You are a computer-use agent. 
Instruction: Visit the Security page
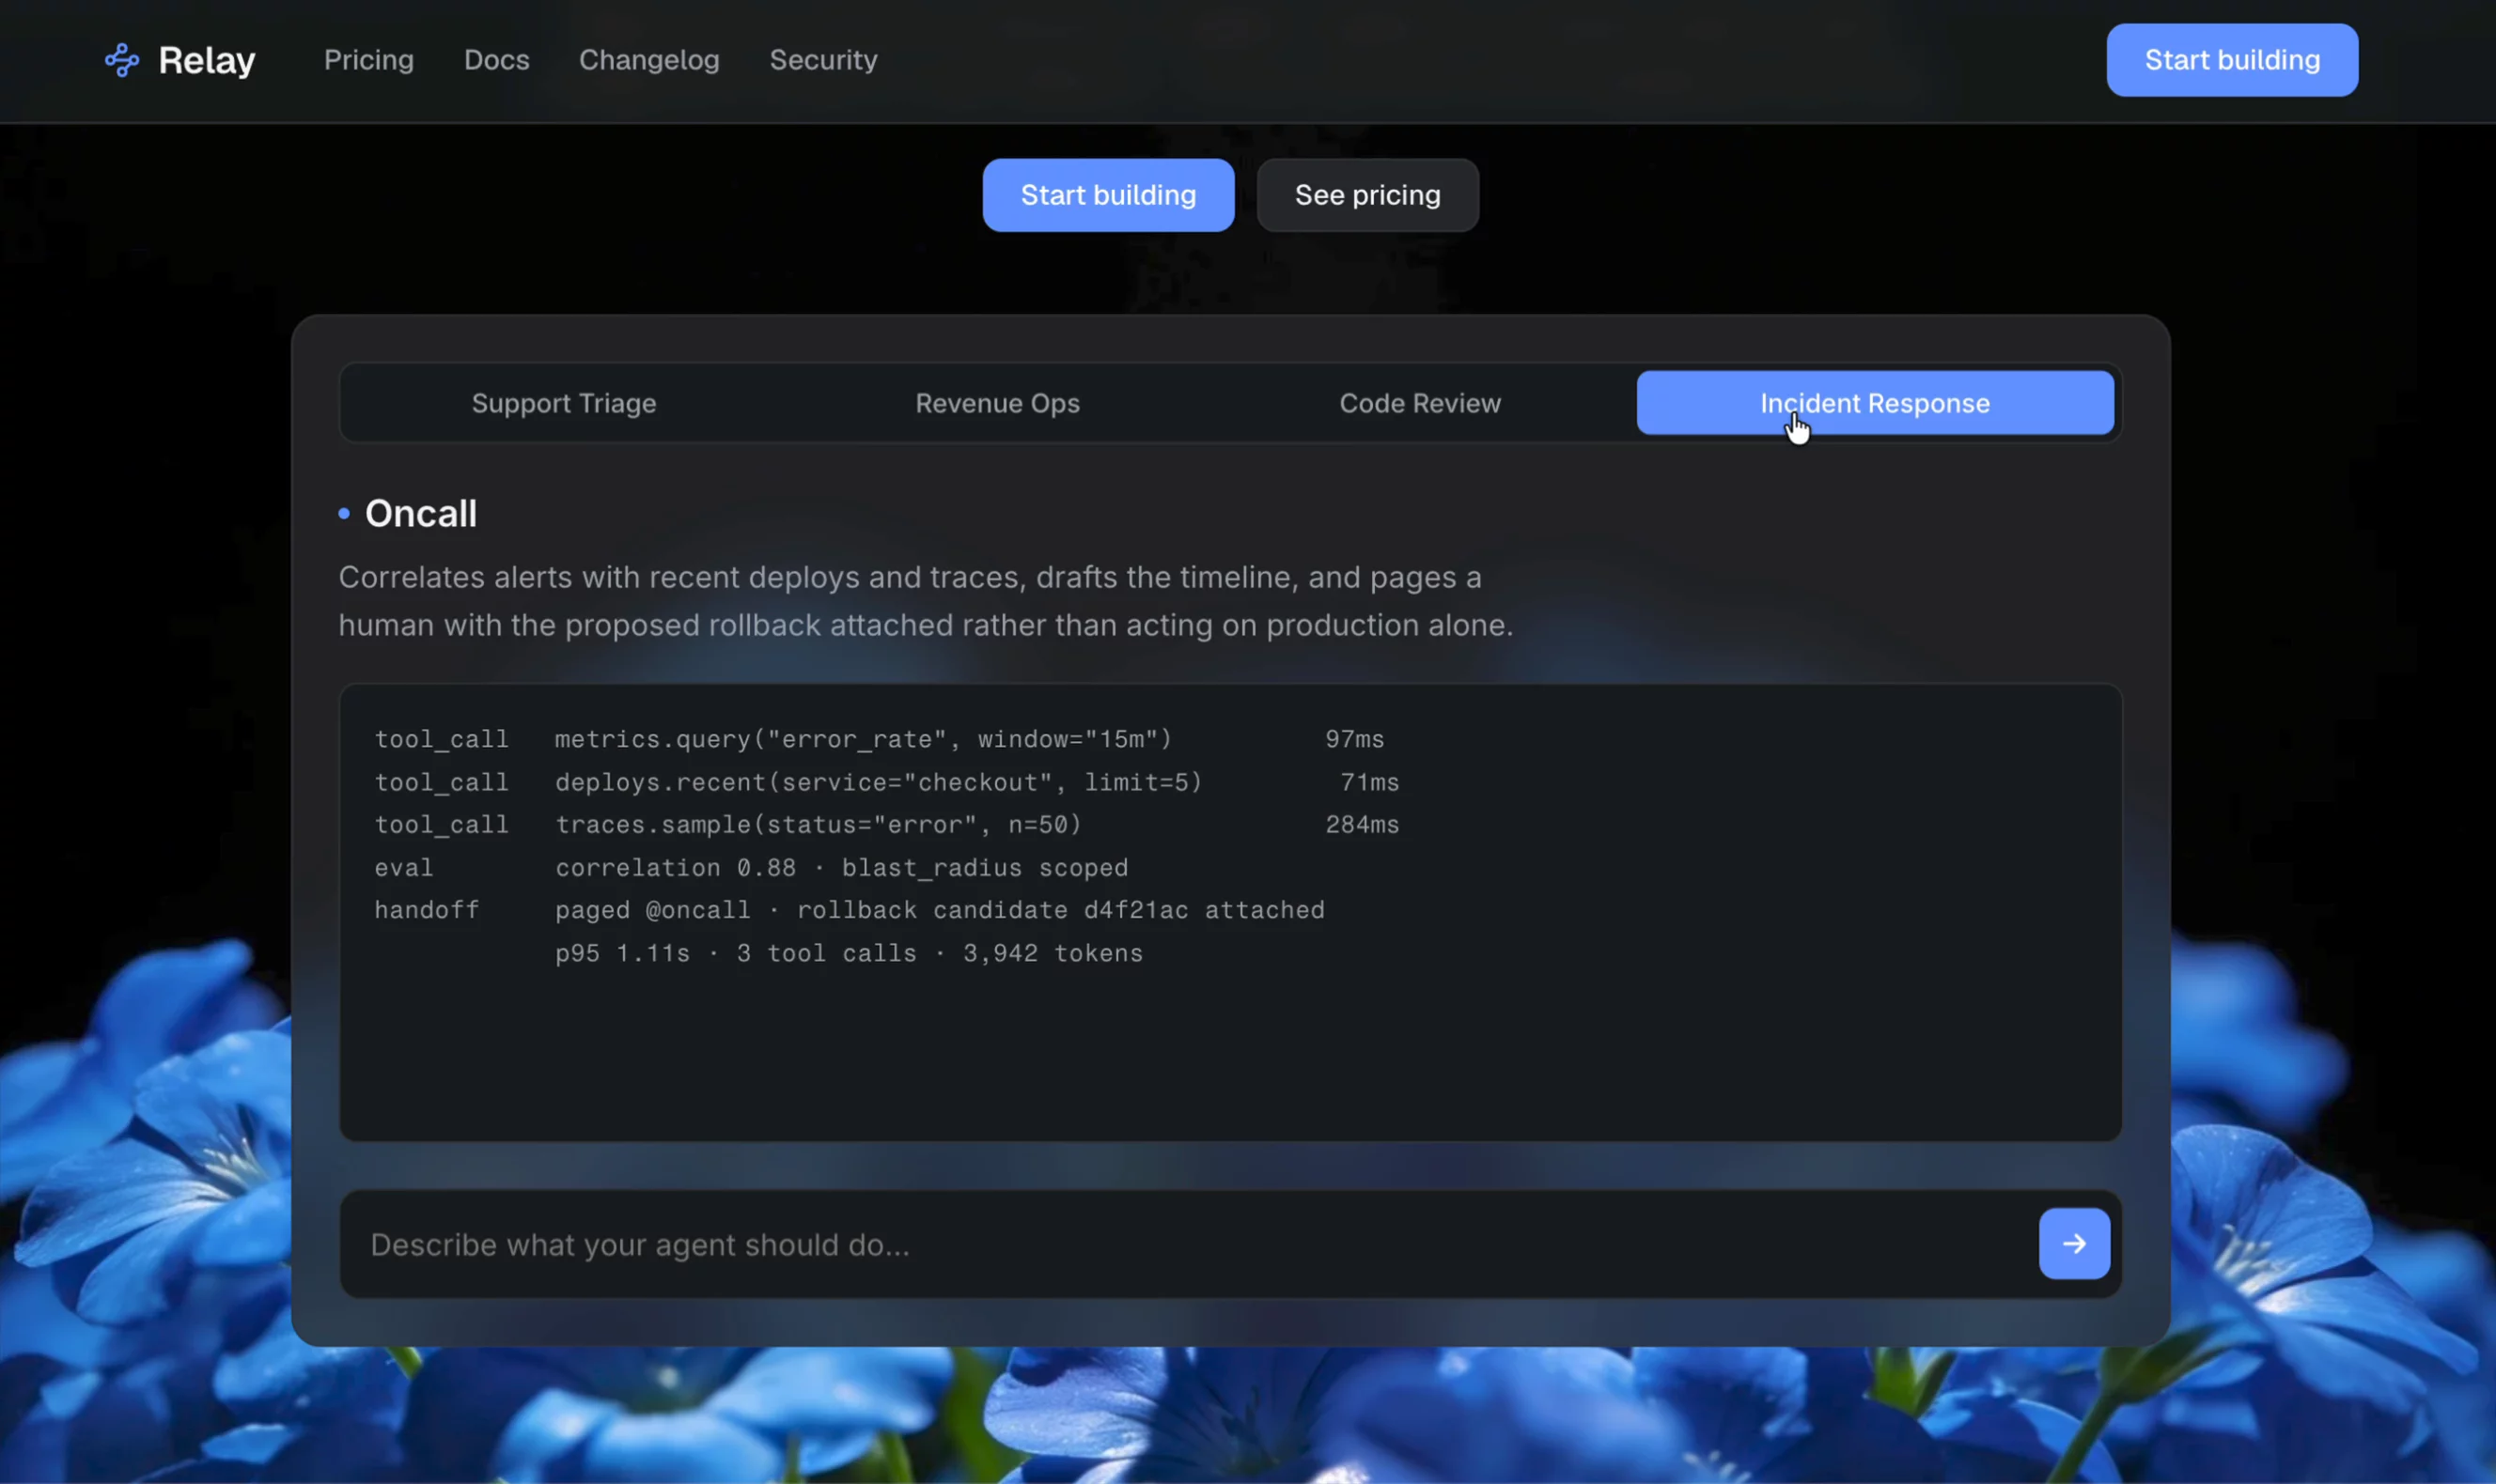click(823, 60)
